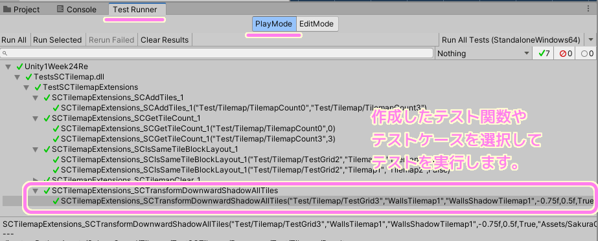Open dropdown arrow beside Run All Tests

pyautogui.click(x=591, y=40)
